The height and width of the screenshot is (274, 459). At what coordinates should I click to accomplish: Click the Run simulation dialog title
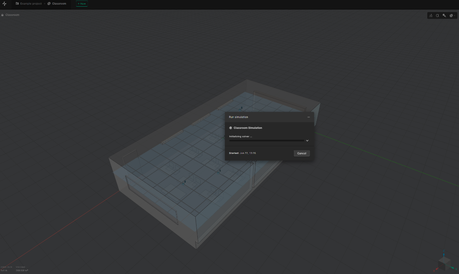(x=239, y=117)
